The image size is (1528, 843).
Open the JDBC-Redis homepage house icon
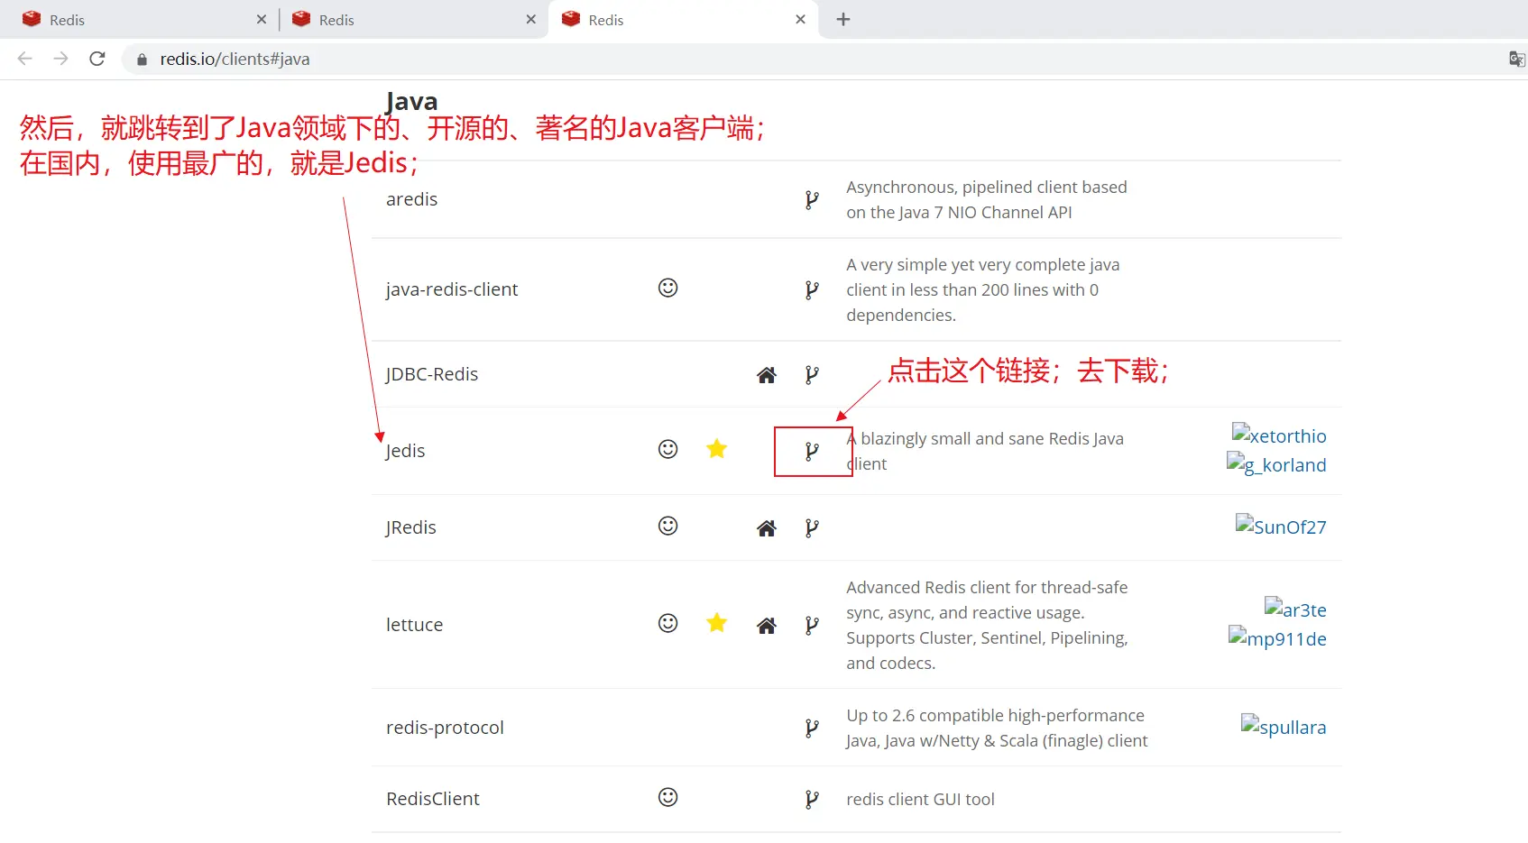click(766, 375)
